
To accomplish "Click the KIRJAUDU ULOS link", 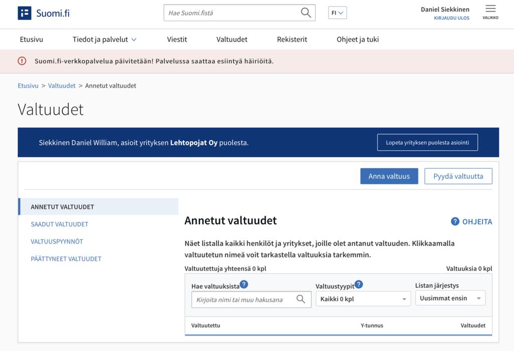I will [x=452, y=18].
